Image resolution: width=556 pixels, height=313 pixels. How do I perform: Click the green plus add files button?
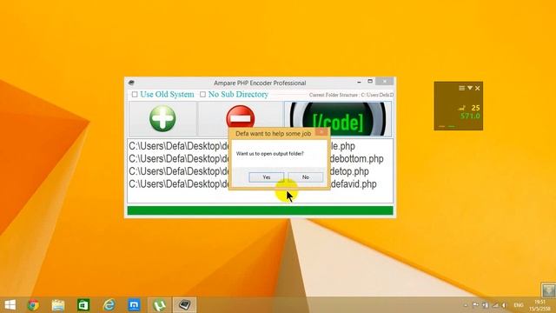tap(162, 118)
